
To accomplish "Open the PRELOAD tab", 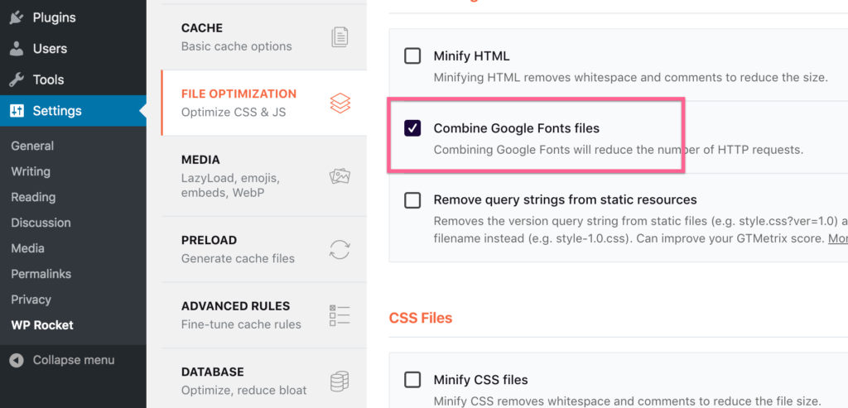I will (x=264, y=249).
